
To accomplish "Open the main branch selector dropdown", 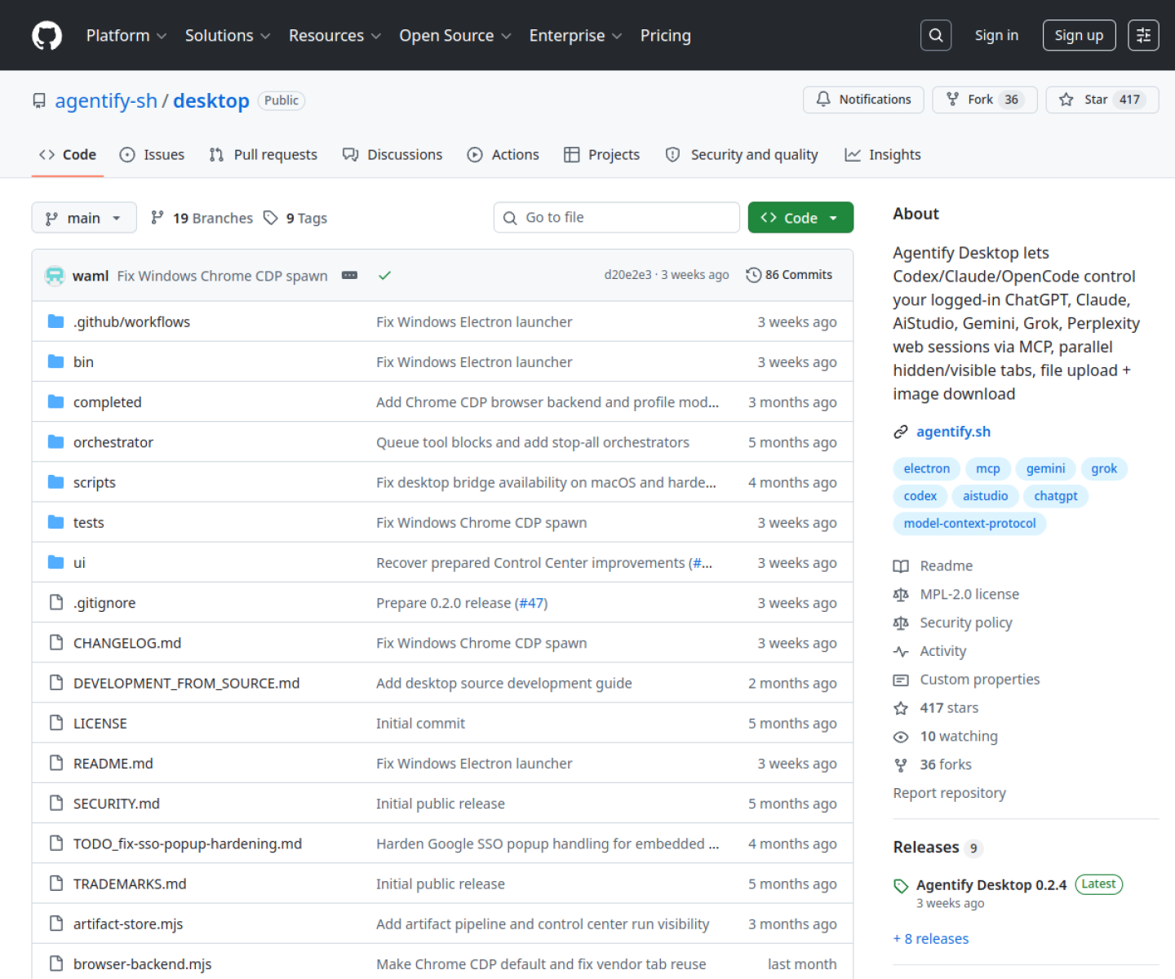I will pos(84,218).
